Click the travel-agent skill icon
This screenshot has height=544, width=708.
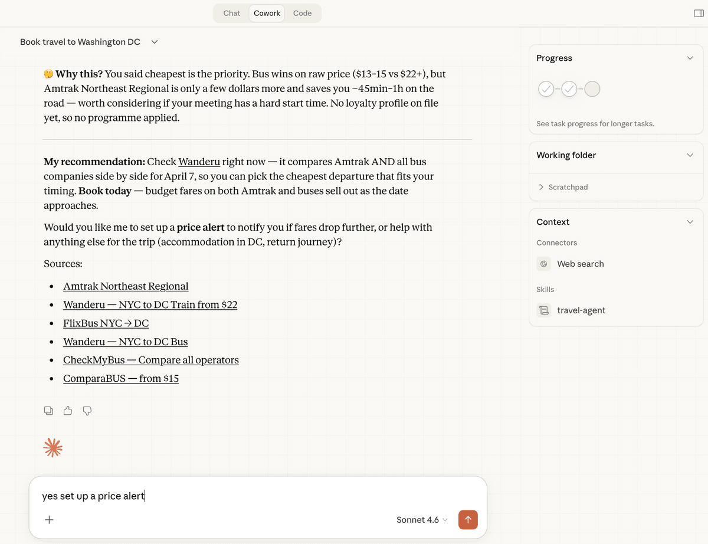coord(544,310)
